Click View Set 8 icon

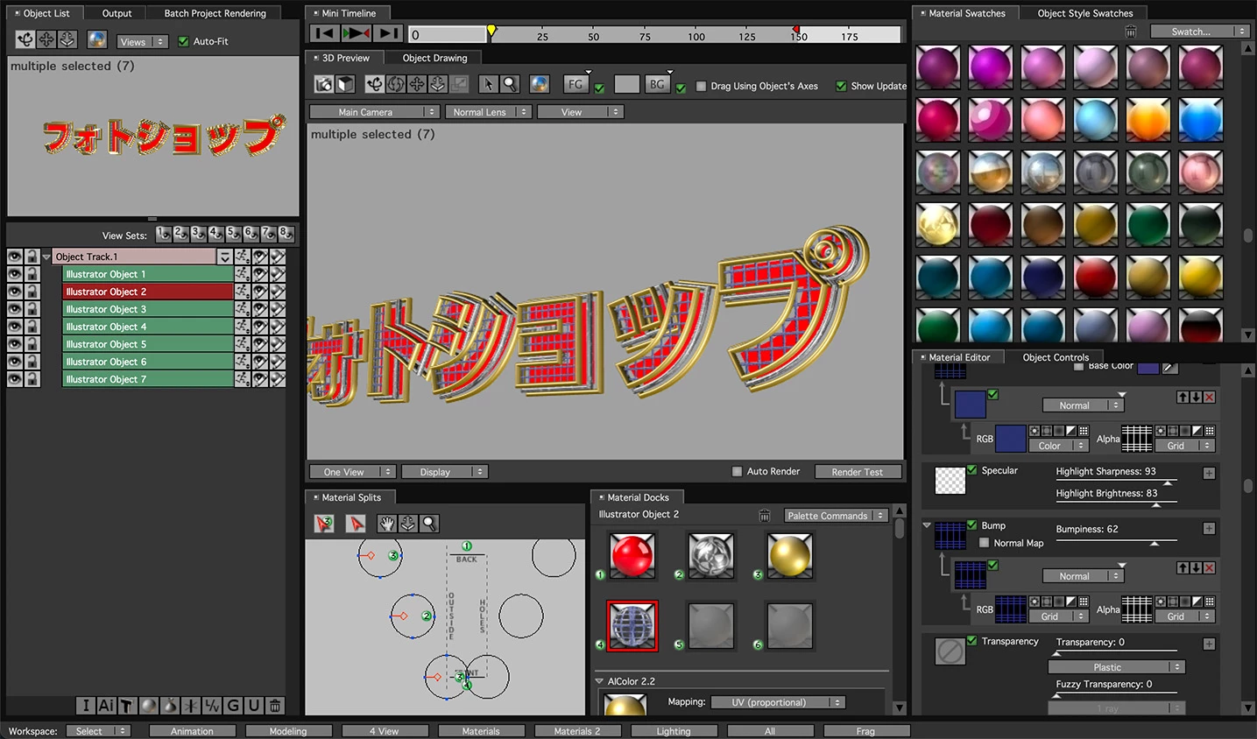point(286,234)
